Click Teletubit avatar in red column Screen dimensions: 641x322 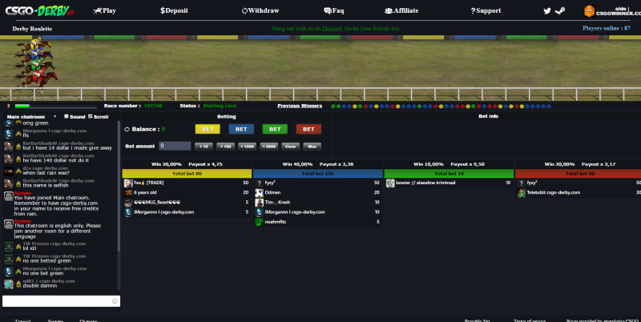522,192
